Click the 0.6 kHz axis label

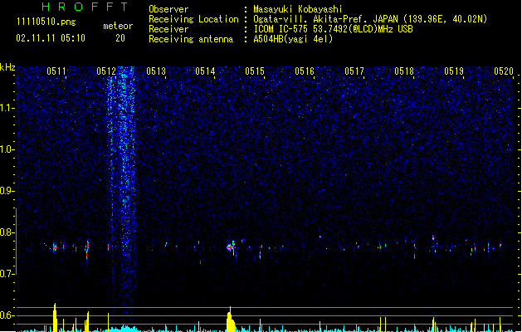[x=7, y=315]
